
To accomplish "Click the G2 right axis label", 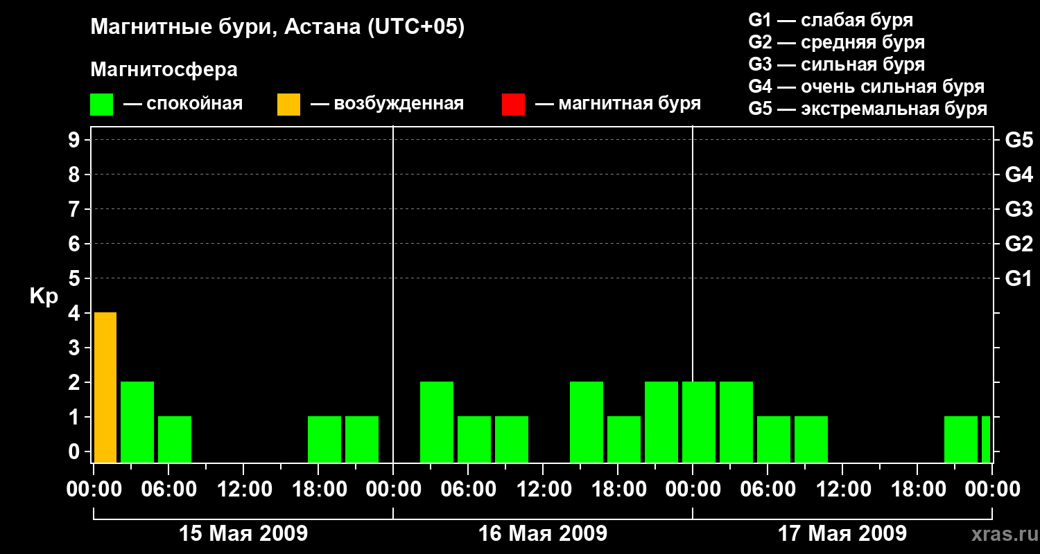I will tap(1019, 244).
